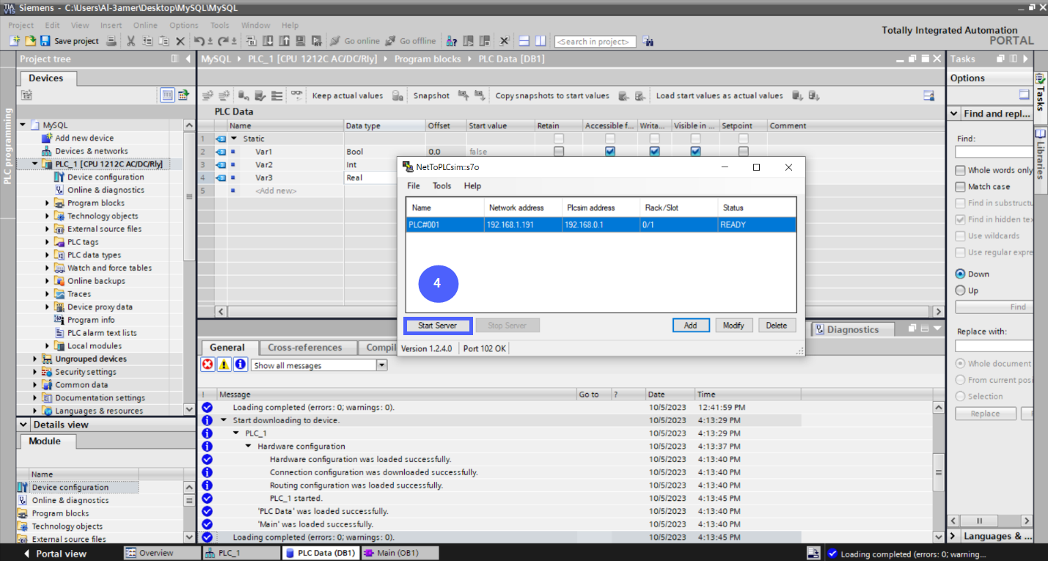This screenshot has height=561, width=1048.
Task: Toggle Visible in HMI for Var1
Action: [695, 151]
